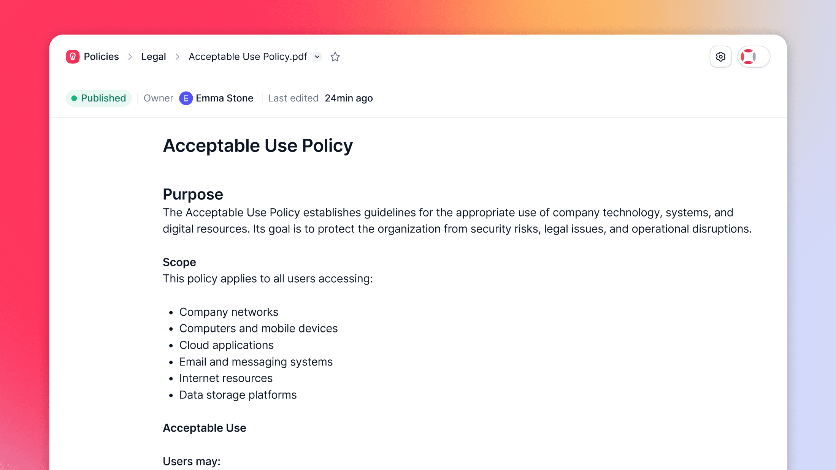Viewport: 836px width, 470px height.
Task: Click the Policies lightbulb workspace icon
Action: tap(73, 56)
